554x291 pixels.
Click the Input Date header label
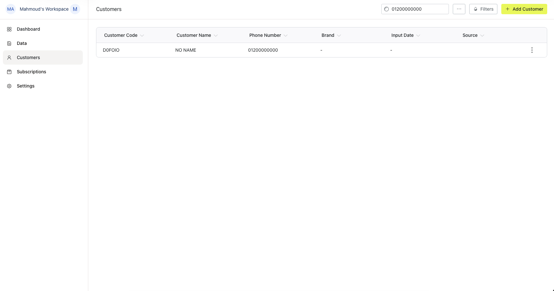coord(402,35)
